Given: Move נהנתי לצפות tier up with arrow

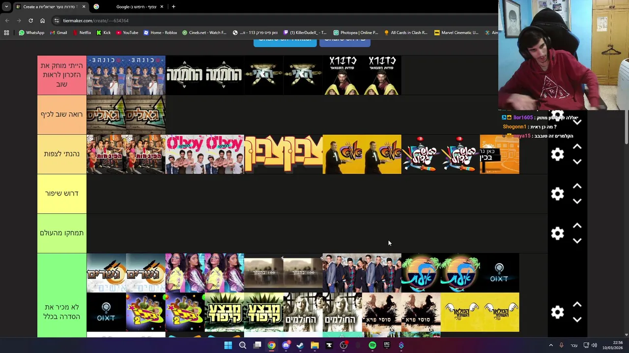Looking at the screenshot, I should point(577,147).
